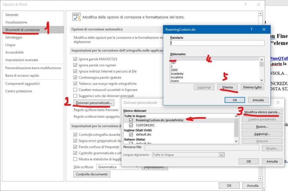Screen dimensions: 288x191
Task: Click 'Modifica elenco parole...' button
Action: [262, 112]
